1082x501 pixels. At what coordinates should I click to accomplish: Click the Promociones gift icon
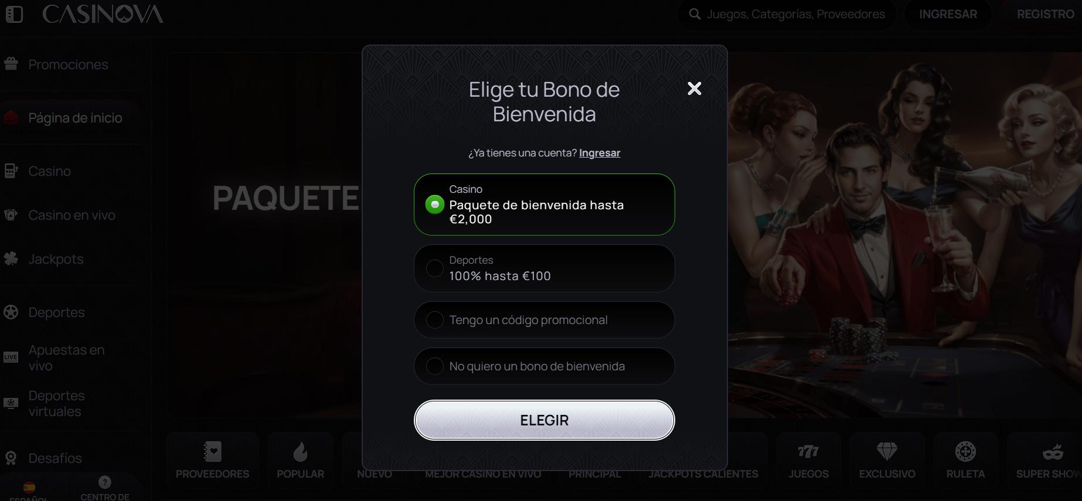pyautogui.click(x=11, y=64)
